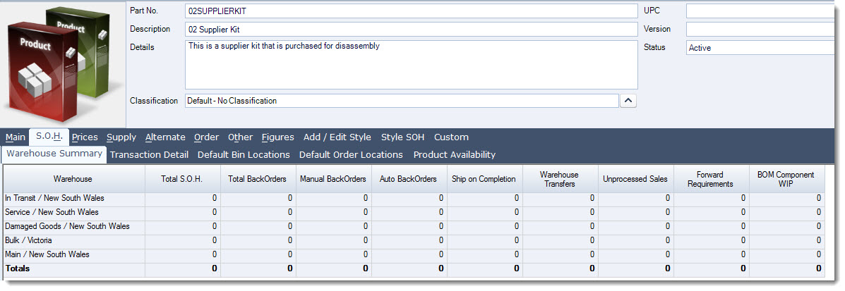Select the Damaged Goods / New South Wales row

(x=414, y=226)
